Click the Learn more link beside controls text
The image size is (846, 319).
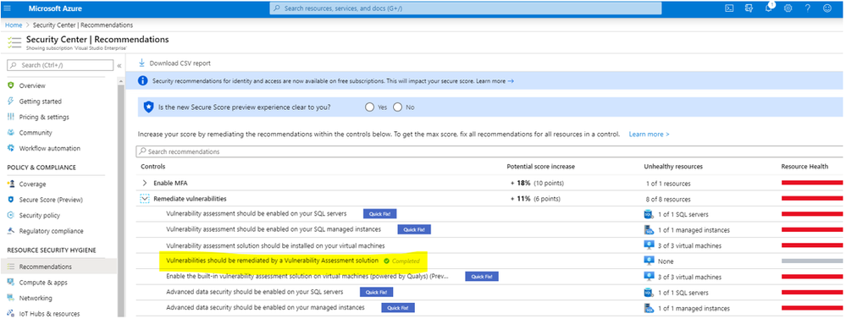point(649,135)
